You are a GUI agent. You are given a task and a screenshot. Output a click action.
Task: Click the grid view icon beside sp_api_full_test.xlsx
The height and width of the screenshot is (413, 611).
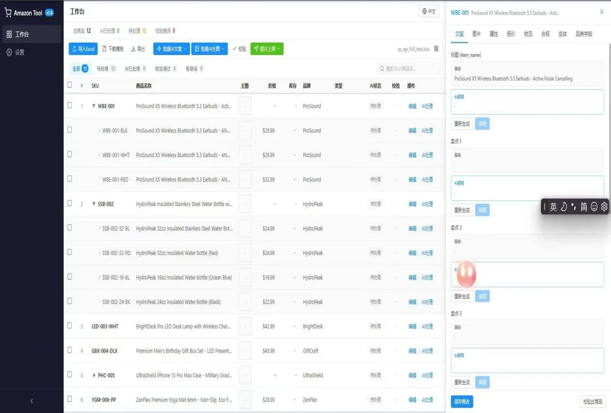coord(436,49)
